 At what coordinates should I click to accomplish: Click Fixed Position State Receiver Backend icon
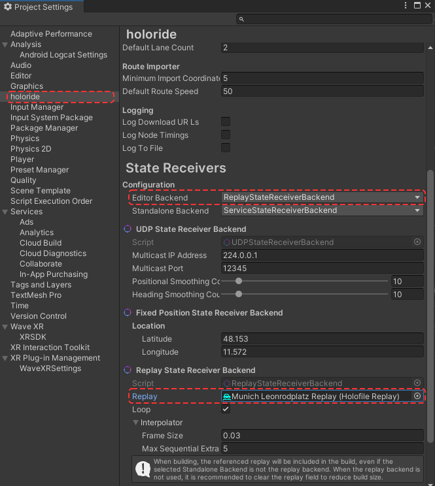tap(128, 312)
